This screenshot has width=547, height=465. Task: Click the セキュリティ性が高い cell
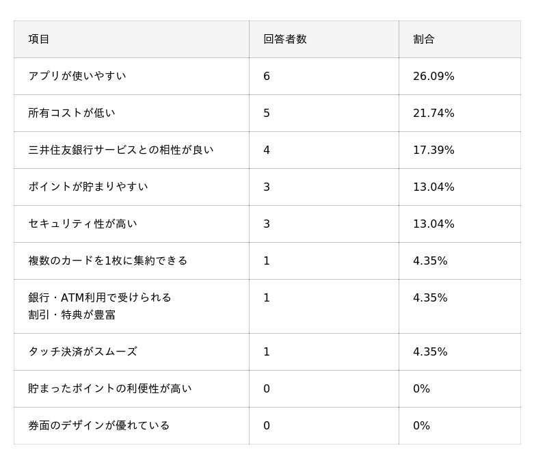83,224
